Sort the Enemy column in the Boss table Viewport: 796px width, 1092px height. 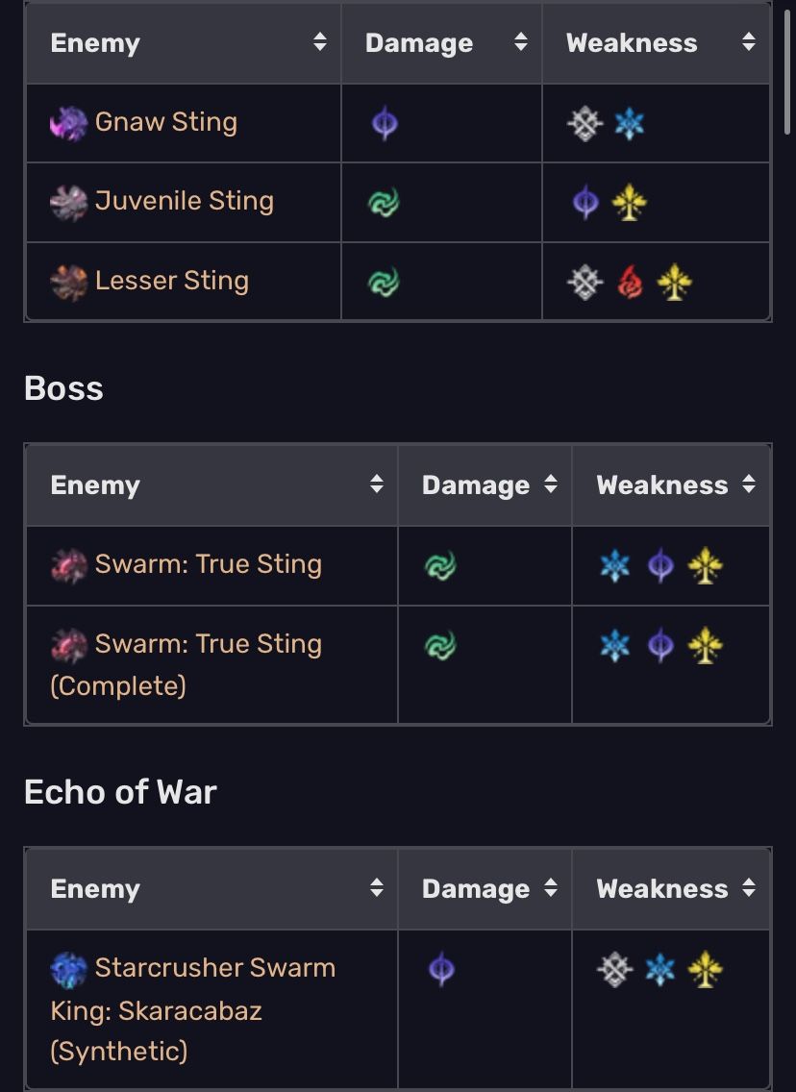tap(378, 484)
